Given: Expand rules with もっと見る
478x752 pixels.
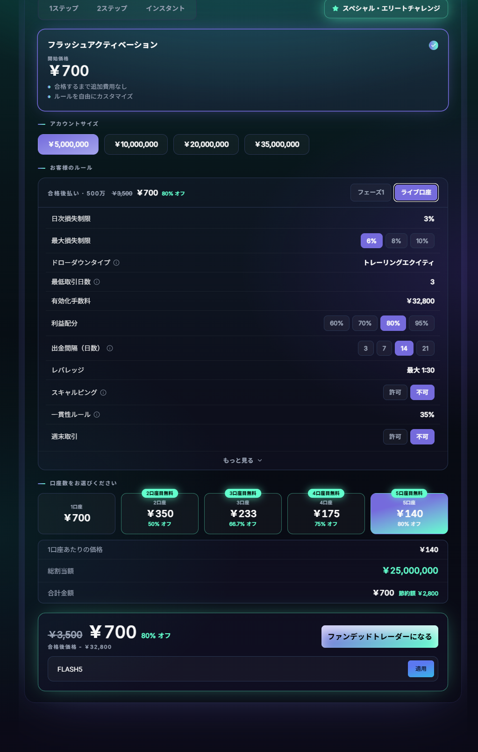Looking at the screenshot, I should tap(243, 460).
